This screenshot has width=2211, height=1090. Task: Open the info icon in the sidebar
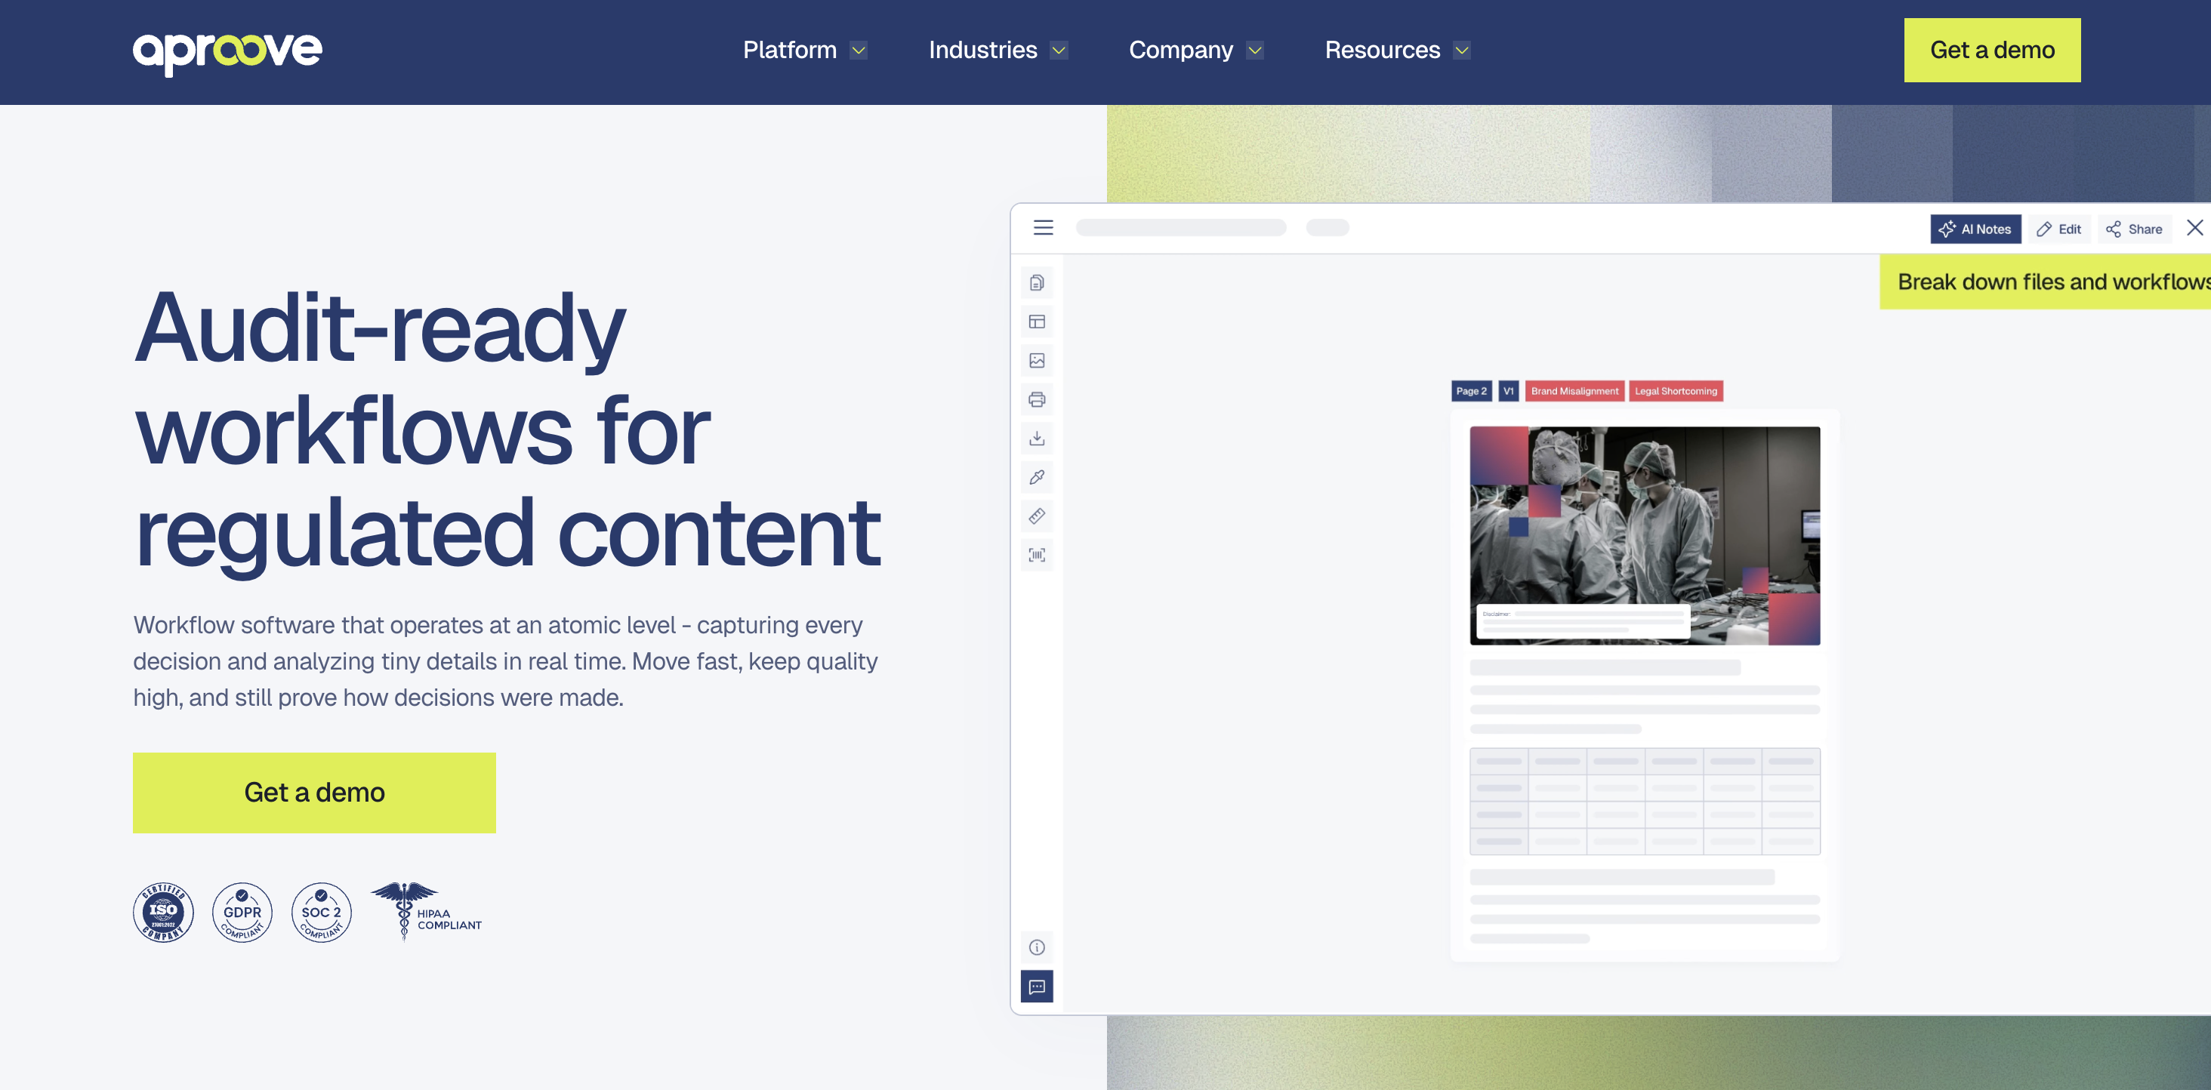[x=1037, y=947]
